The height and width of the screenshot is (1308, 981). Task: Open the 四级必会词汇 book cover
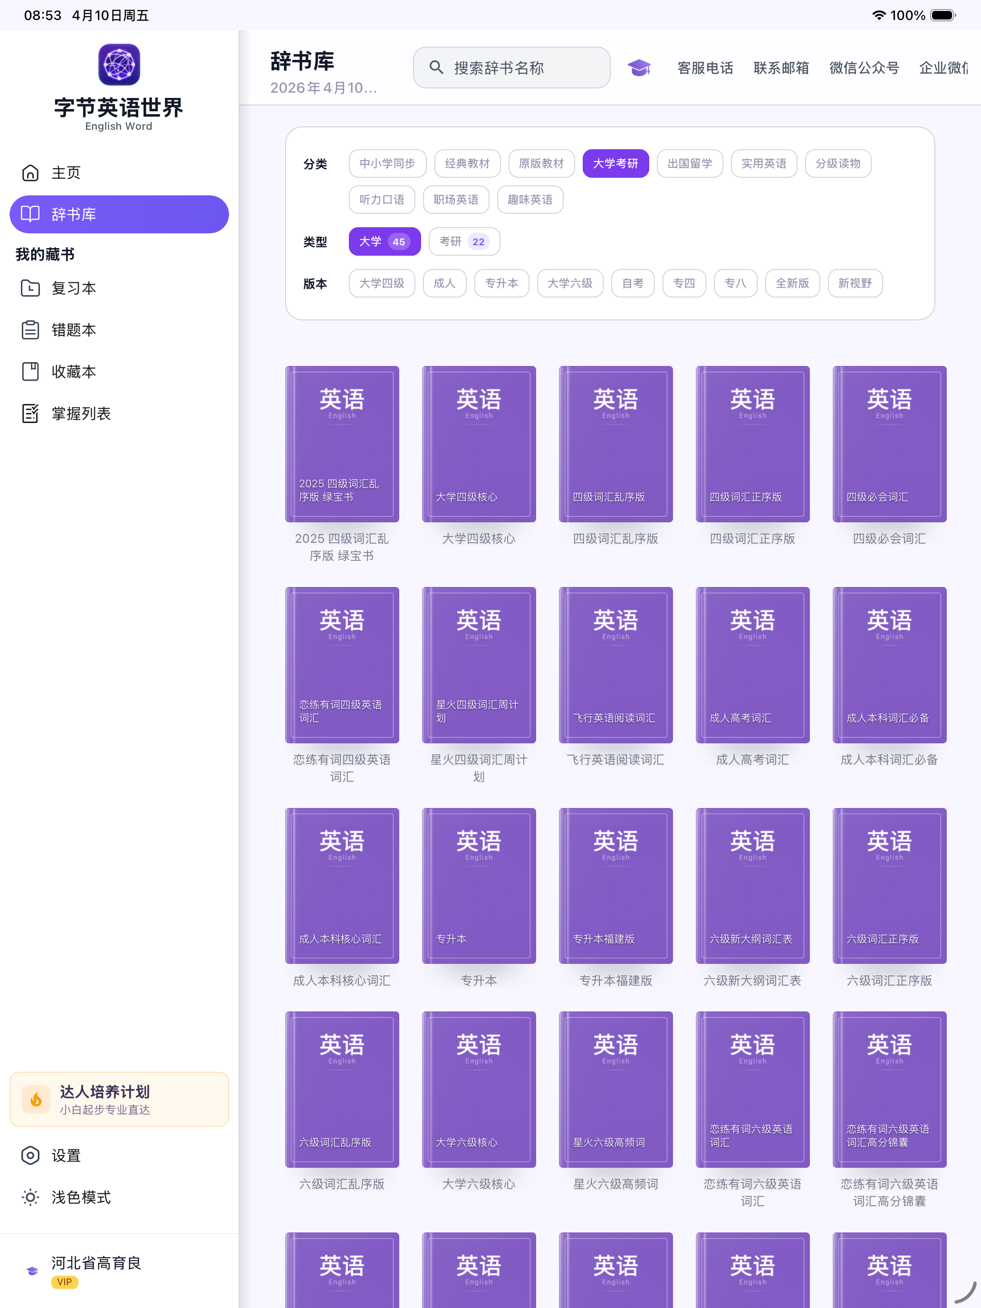tap(889, 444)
